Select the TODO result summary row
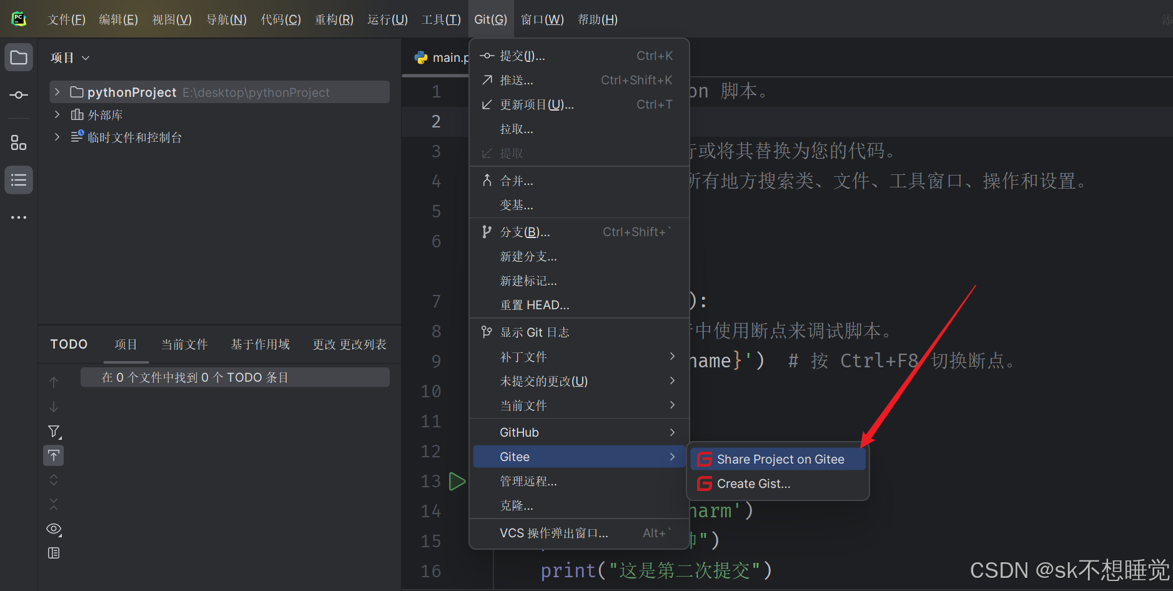1173x591 pixels. (235, 377)
